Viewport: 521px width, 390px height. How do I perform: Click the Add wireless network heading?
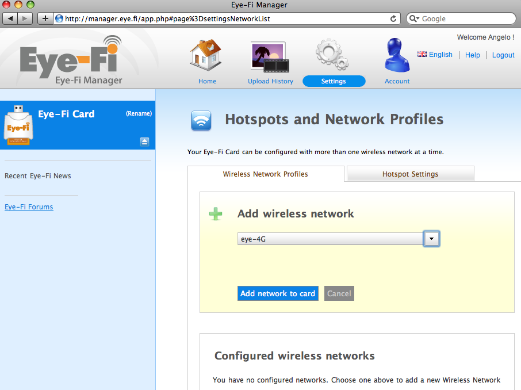pos(296,214)
